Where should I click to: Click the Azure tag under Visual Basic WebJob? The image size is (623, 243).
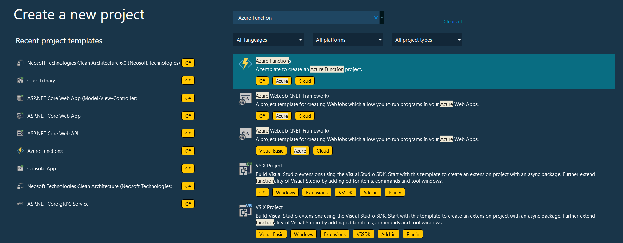300,150
